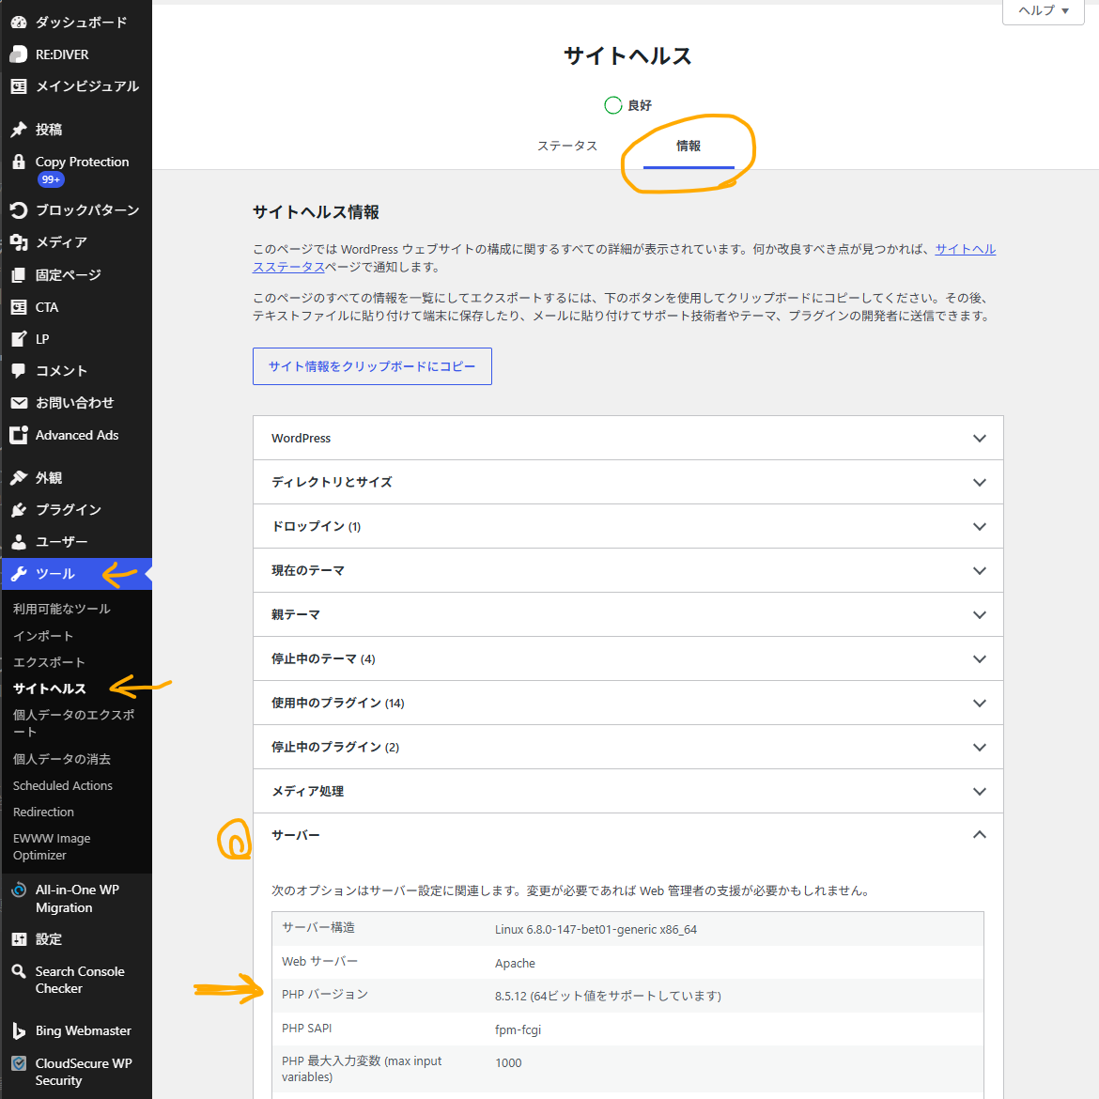Click the ユーザー person icon
Viewport: 1099px width, 1099px height.
19,542
